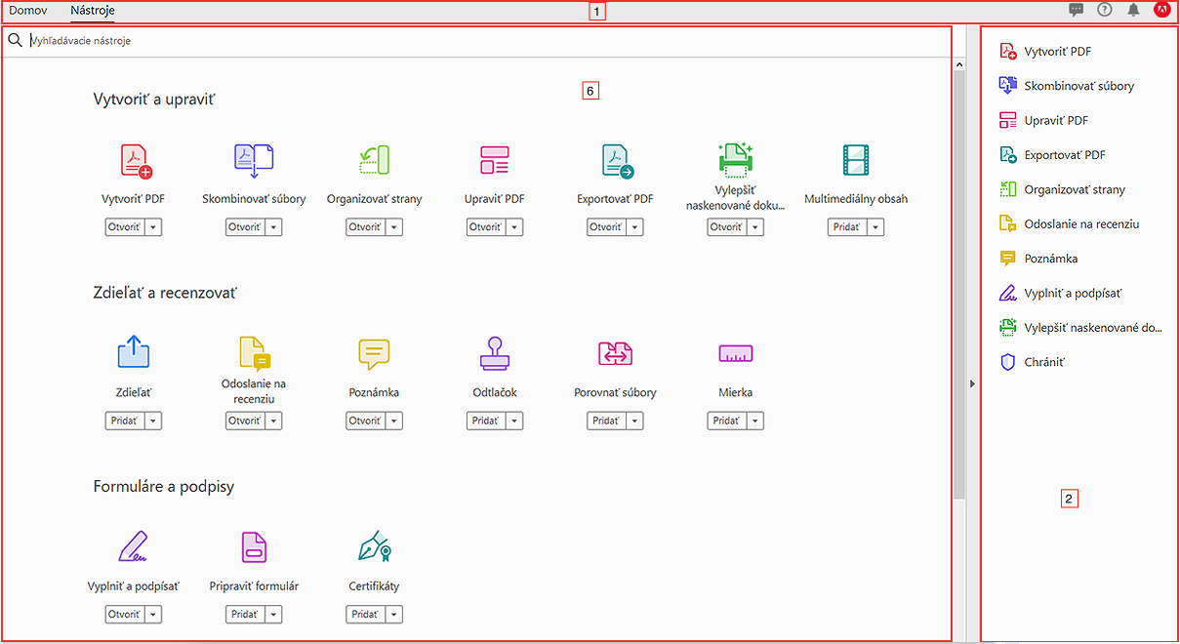Screen dimensions: 1180x644
Task: Select Skombinovať súbory shortcut in right panel
Action: pos(1067,86)
